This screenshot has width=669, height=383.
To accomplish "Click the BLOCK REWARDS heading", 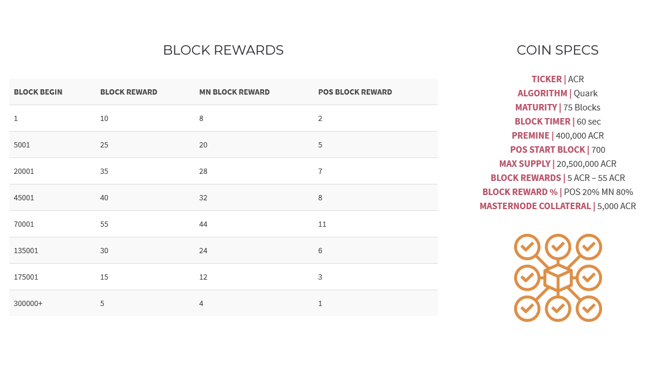I will click(223, 50).
